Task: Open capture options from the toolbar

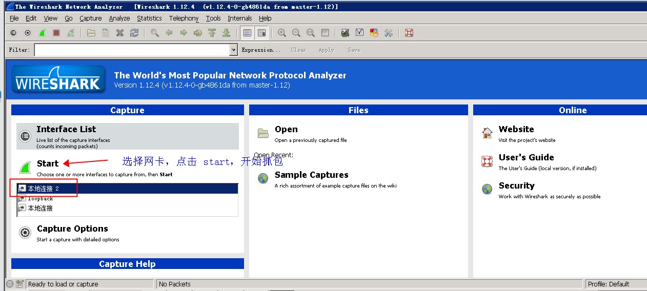Action: [28, 33]
